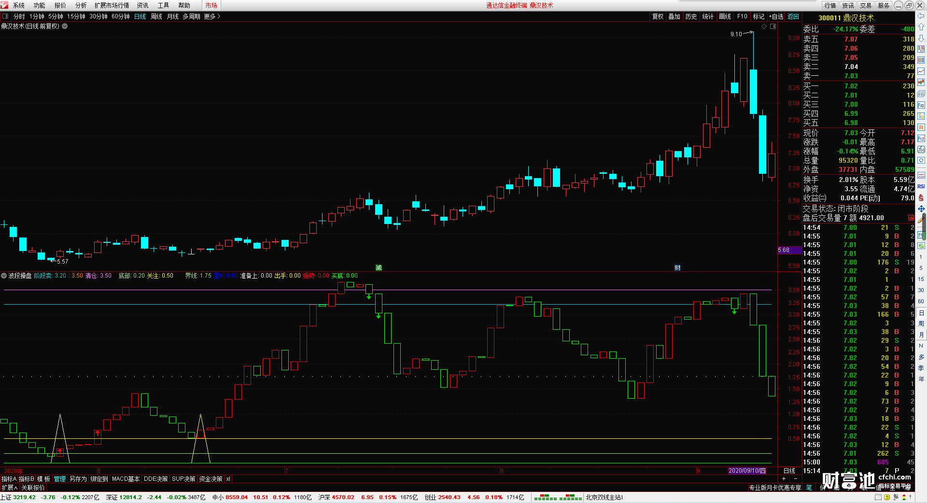Click the red dollar sign sidebar icon

pos(921,197)
